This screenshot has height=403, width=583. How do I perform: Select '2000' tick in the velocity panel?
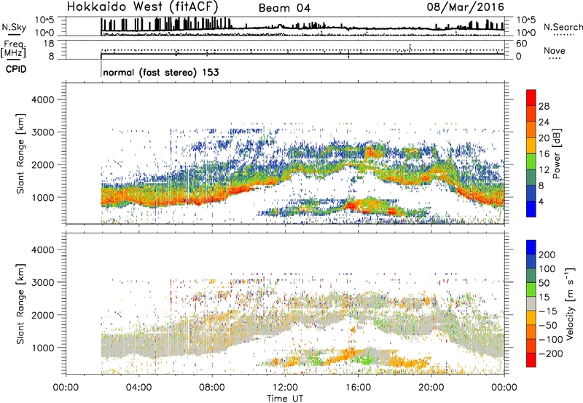coord(42,315)
